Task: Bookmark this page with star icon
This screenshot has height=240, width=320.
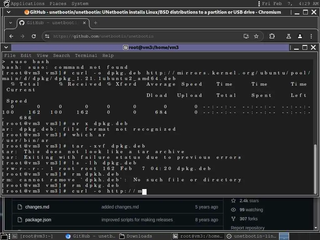Action: [x=256, y=36]
